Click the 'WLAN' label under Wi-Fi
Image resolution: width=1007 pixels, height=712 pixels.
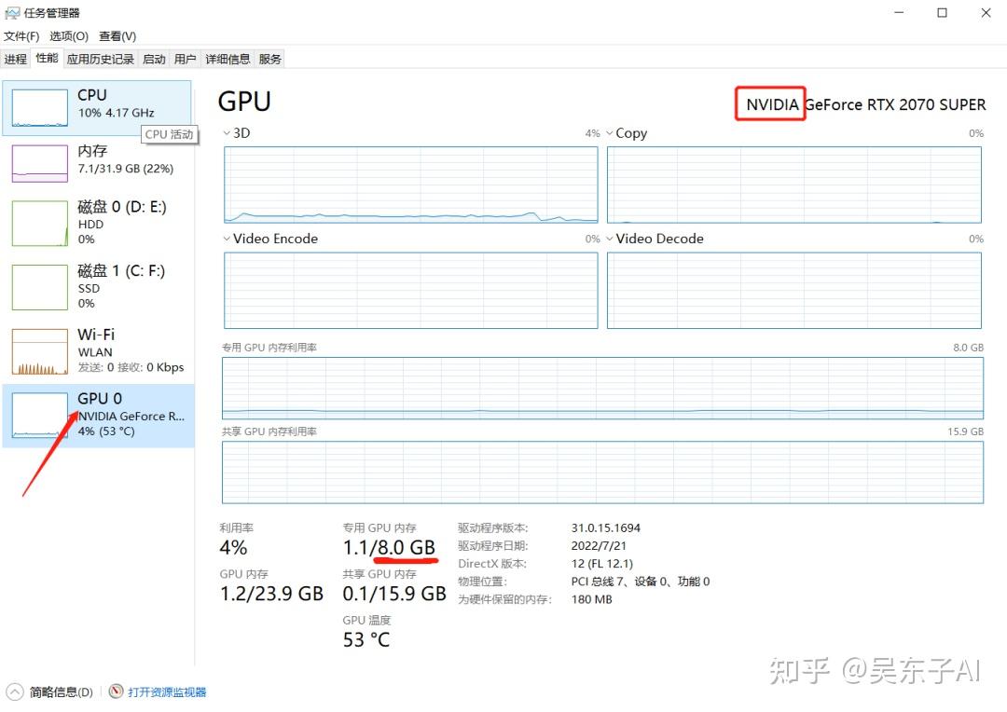(95, 352)
